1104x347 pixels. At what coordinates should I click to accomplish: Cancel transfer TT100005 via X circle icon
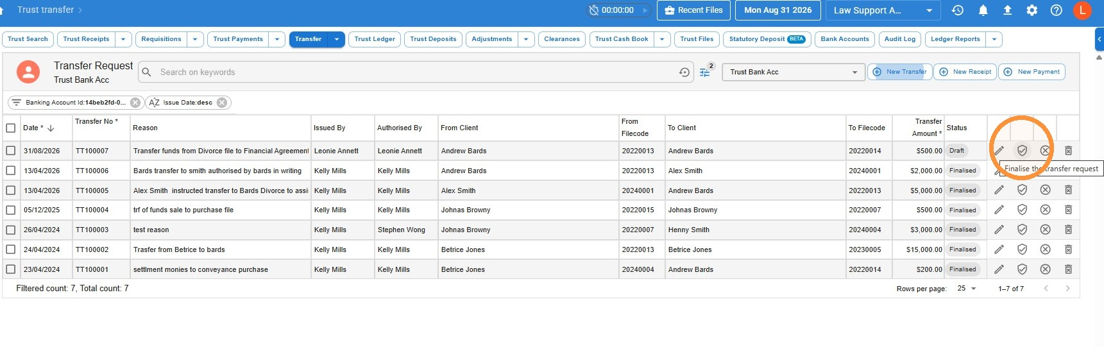tap(1045, 190)
